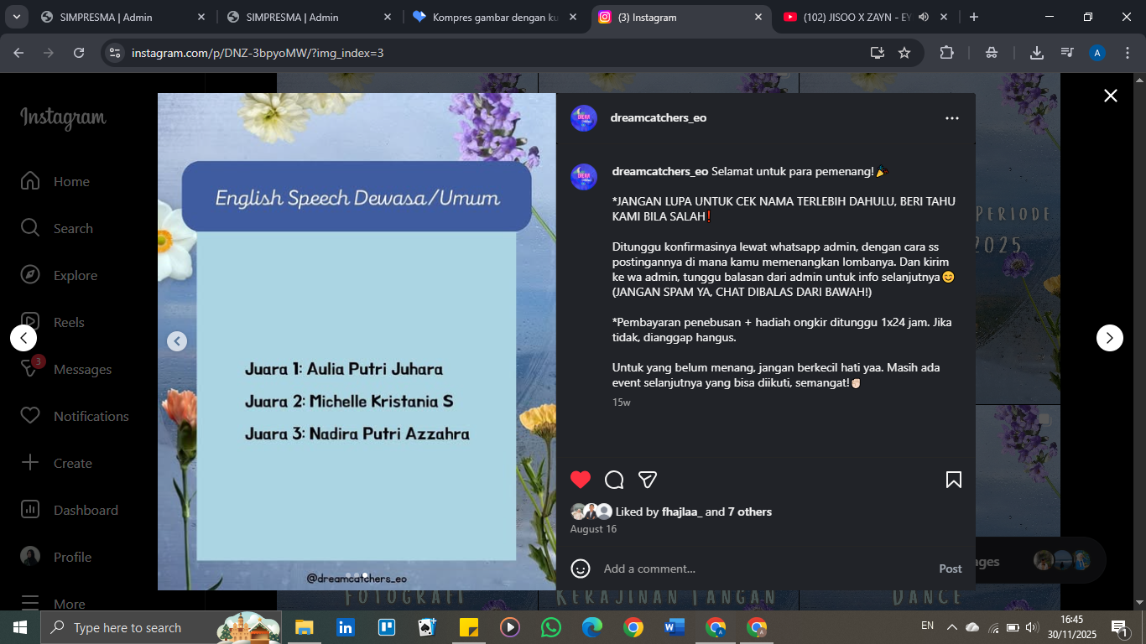
Task: Click the Add a comment field
Action: click(755, 569)
